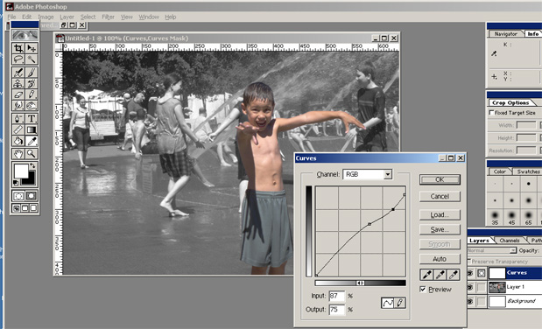Choose the pencil freehand mode in Curves
Image resolution: width=542 pixels, height=329 pixels.
tap(399, 303)
